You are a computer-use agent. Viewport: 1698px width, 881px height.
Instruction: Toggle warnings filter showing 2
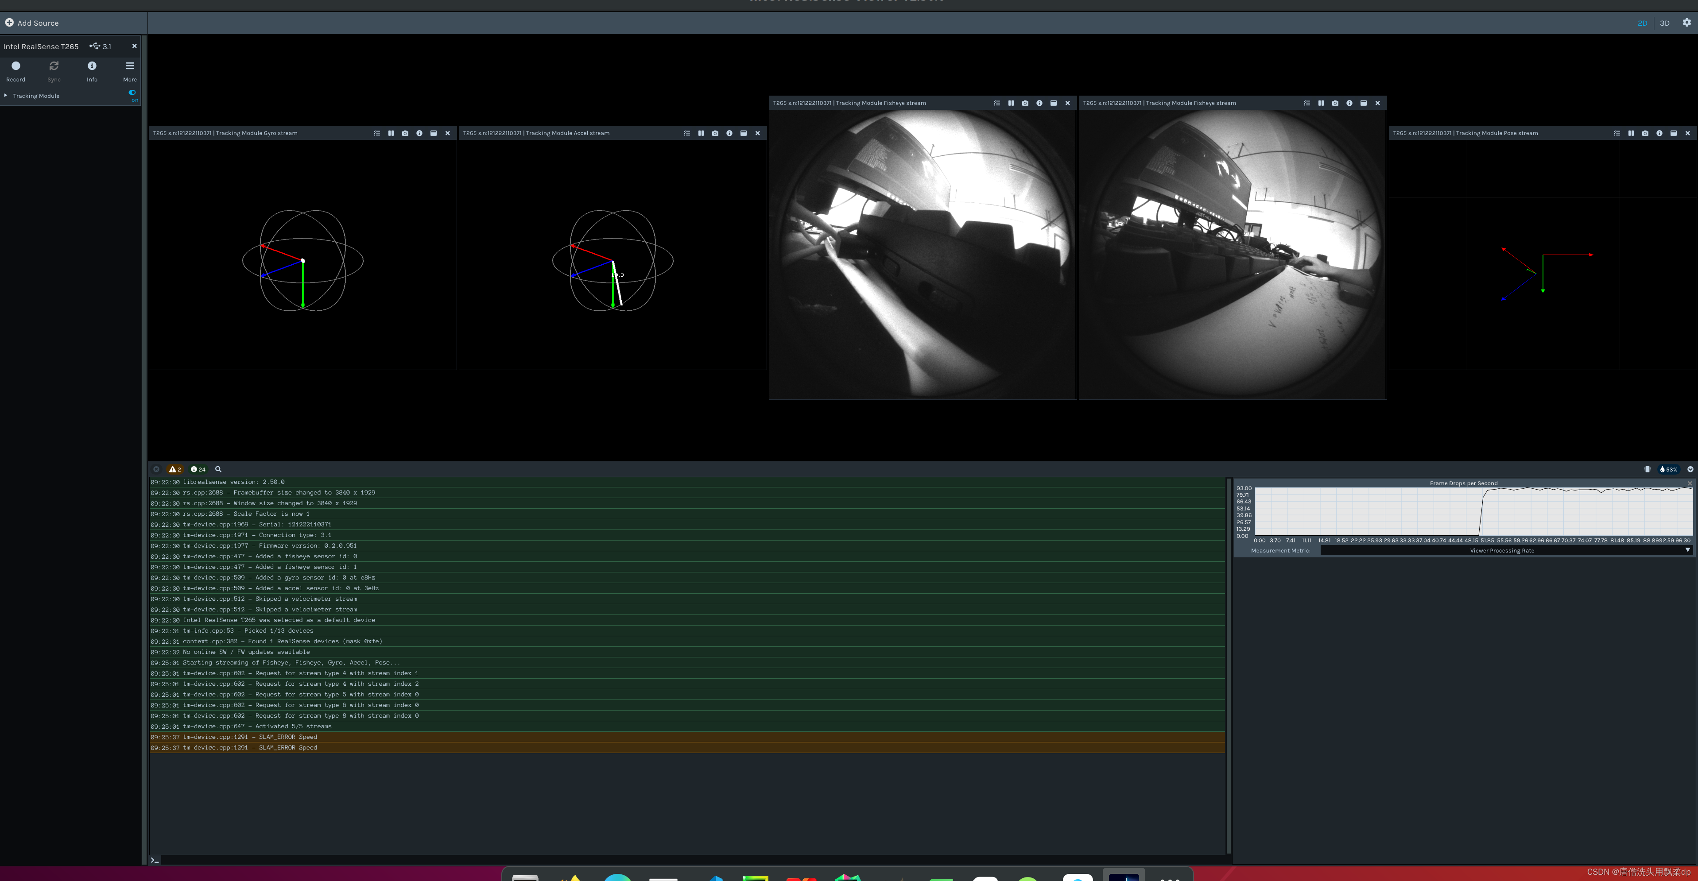click(174, 469)
